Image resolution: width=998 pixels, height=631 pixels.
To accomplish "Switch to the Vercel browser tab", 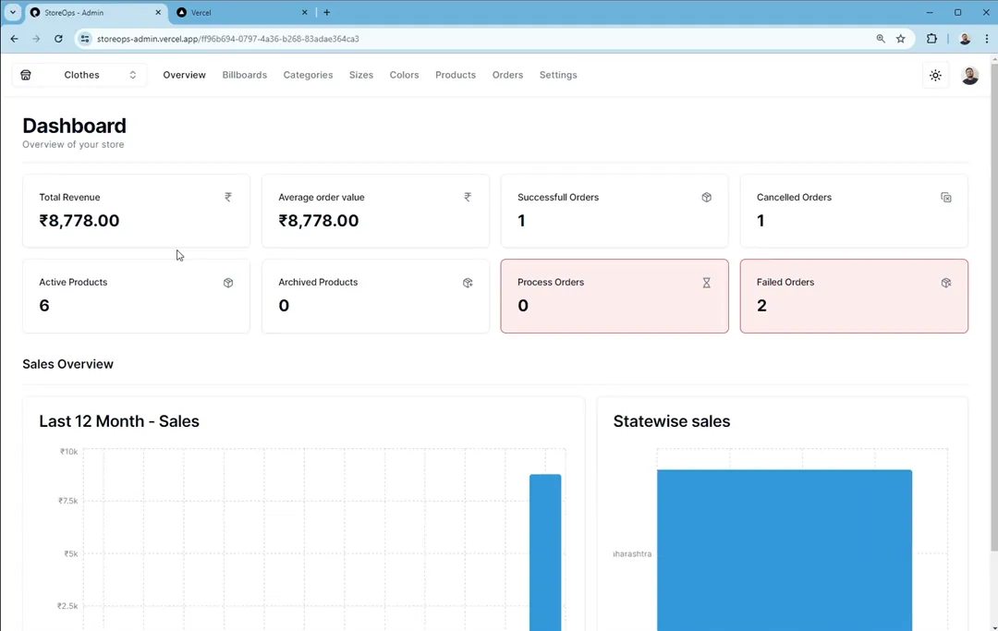I will (242, 13).
